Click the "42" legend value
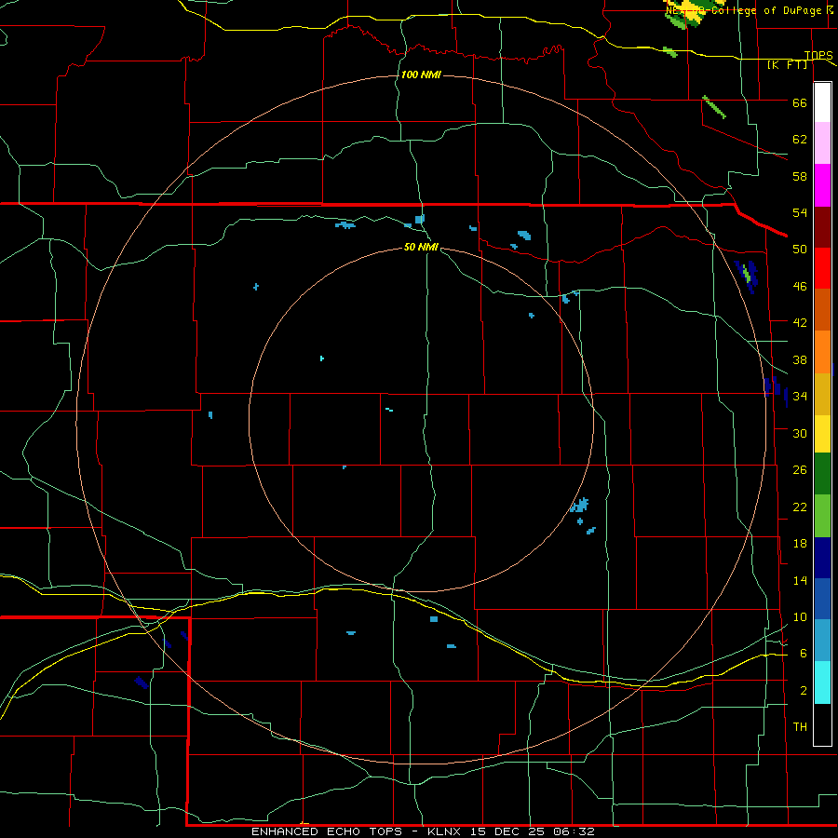The height and width of the screenshot is (838, 838). pos(800,323)
